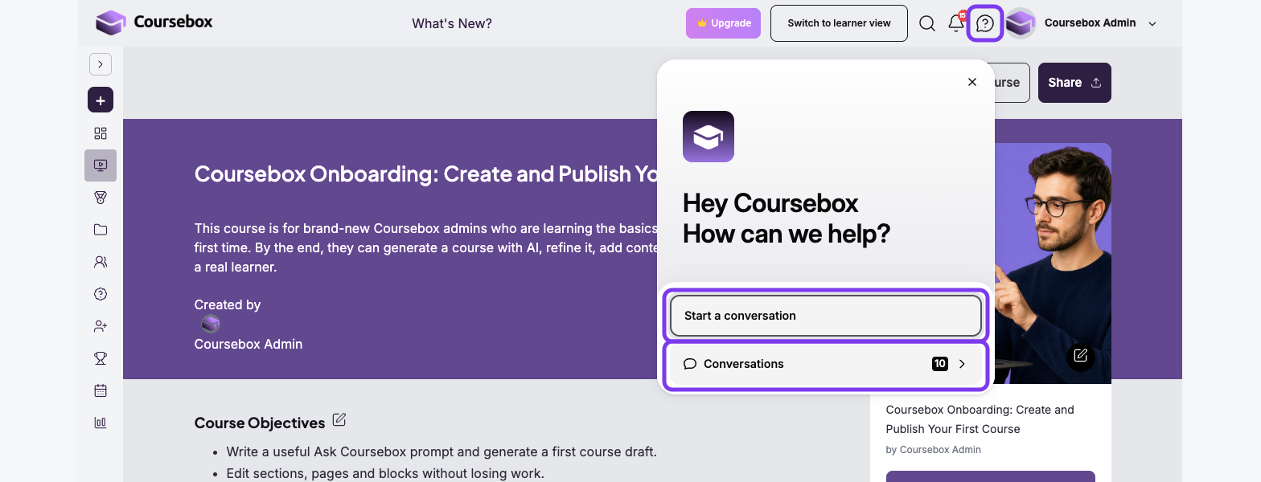Expand the left sidebar with the chevron
Image resolution: width=1261 pixels, height=482 pixels.
coord(101,64)
